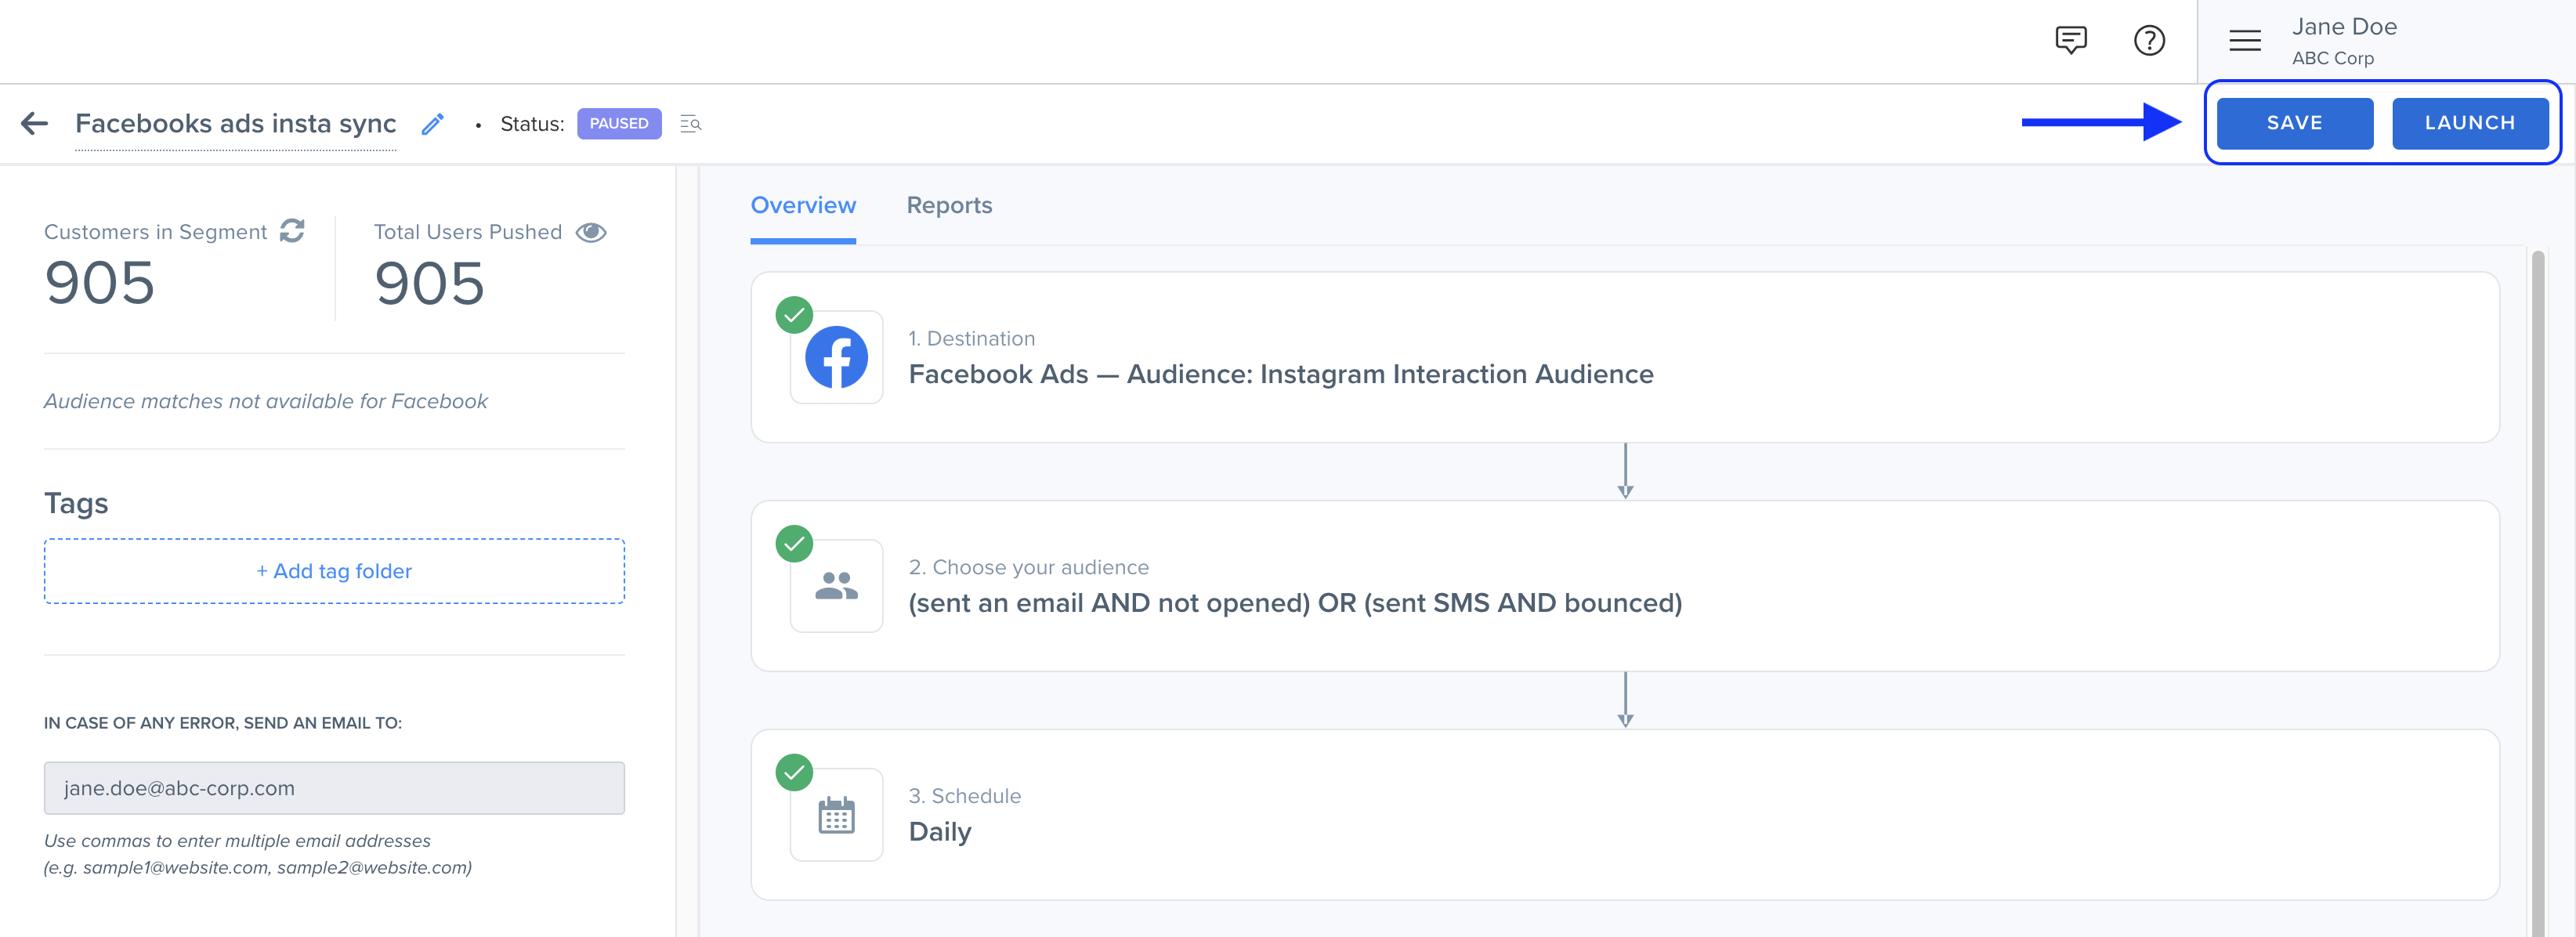Click the back arrow icon
Screen dimensions: 2576x937
(x=34, y=123)
